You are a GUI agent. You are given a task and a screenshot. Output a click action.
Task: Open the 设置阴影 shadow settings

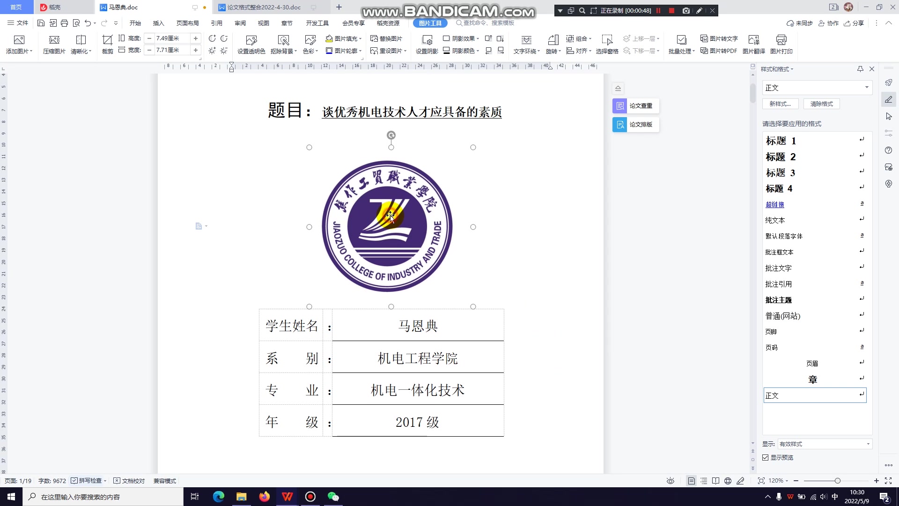coord(427,45)
